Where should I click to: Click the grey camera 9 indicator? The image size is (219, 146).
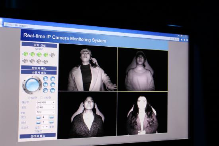click(x=45, y=62)
